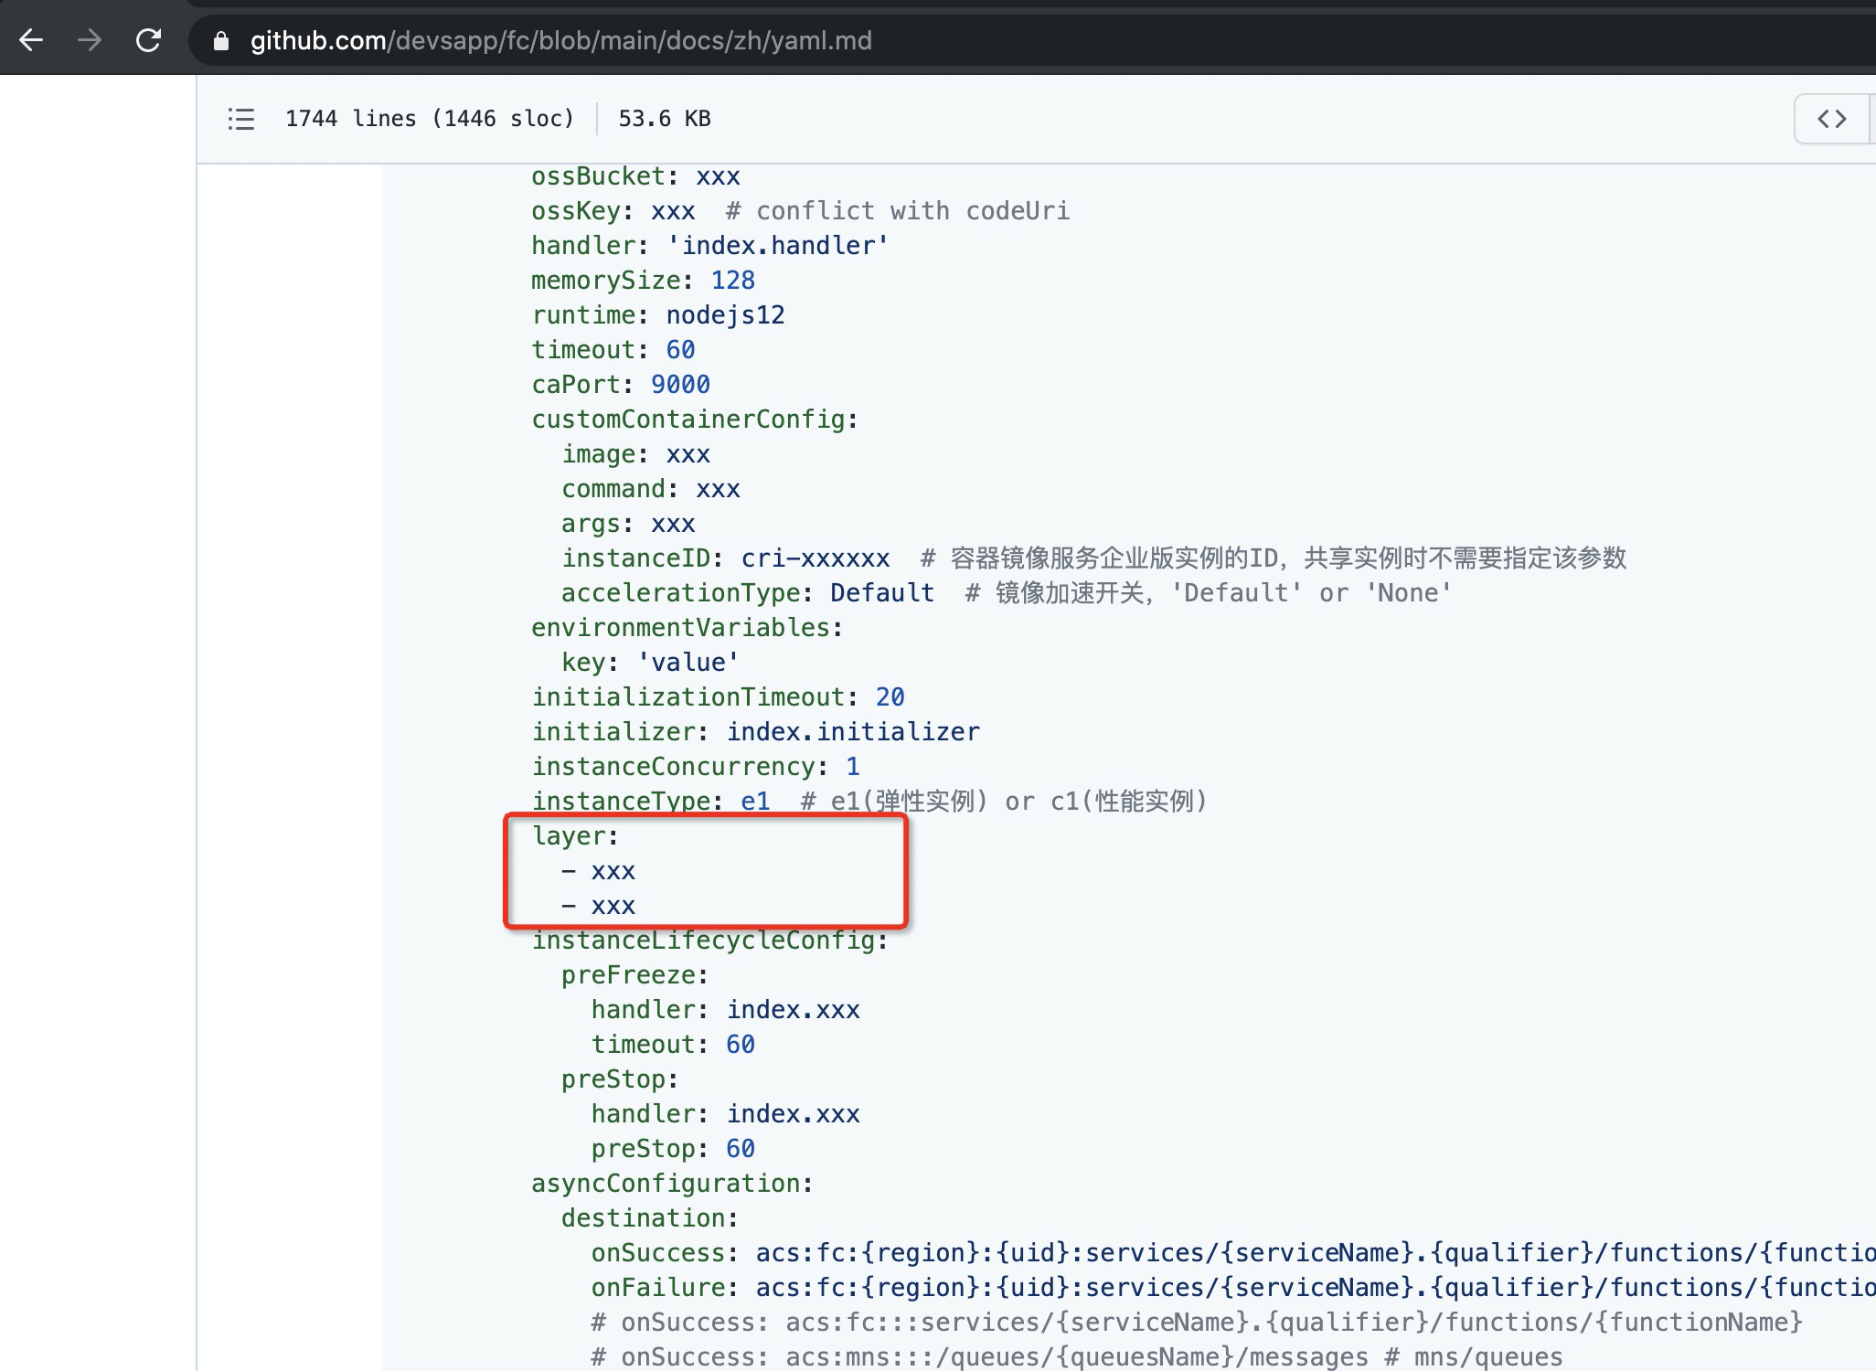Click the 53.6 KB file size text
This screenshot has width=1876, height=1371.
tap(664, 118)
